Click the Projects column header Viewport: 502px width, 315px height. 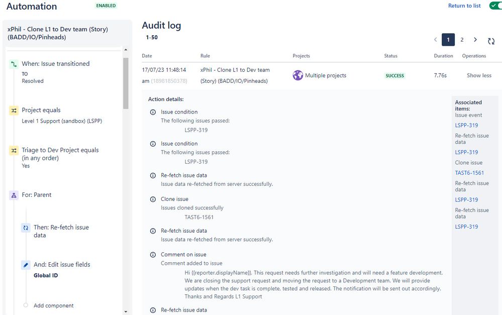click(x=302, y=56)
